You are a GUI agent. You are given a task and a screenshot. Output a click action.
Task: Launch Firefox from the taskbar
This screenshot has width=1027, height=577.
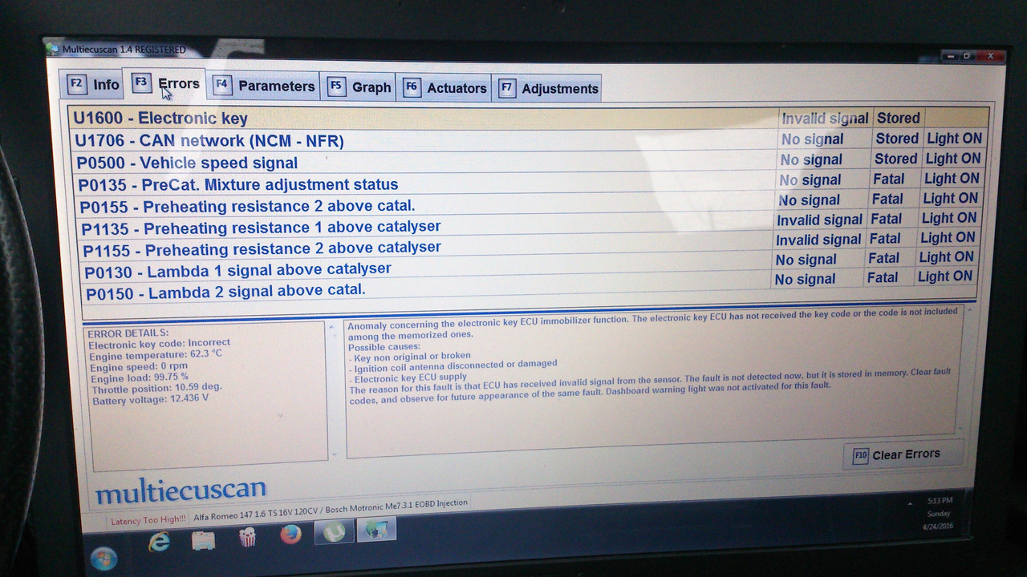pos(290,534)
